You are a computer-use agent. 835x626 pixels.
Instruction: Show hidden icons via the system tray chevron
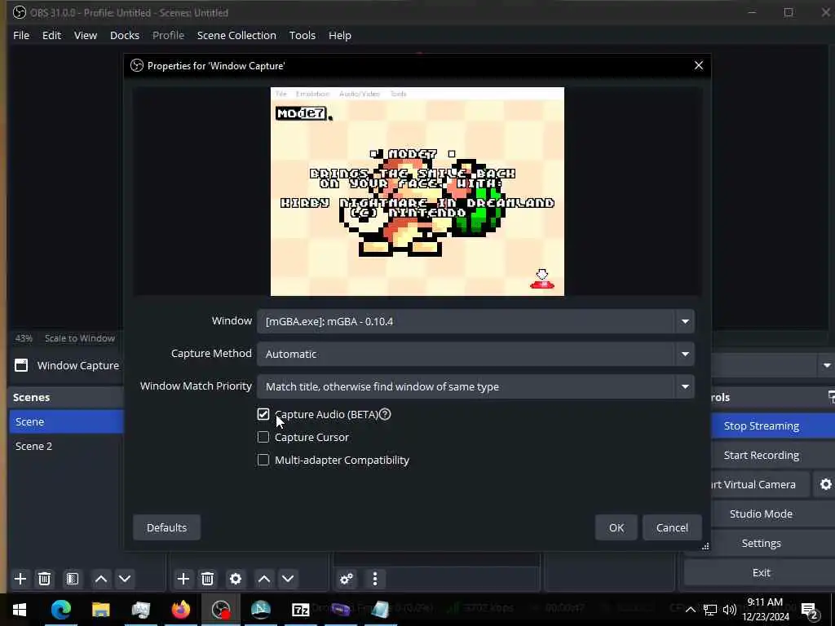[x=690, y=610]
